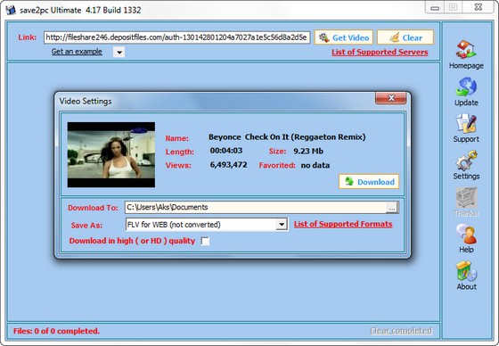Open the About icon

[x=466, y=271]
